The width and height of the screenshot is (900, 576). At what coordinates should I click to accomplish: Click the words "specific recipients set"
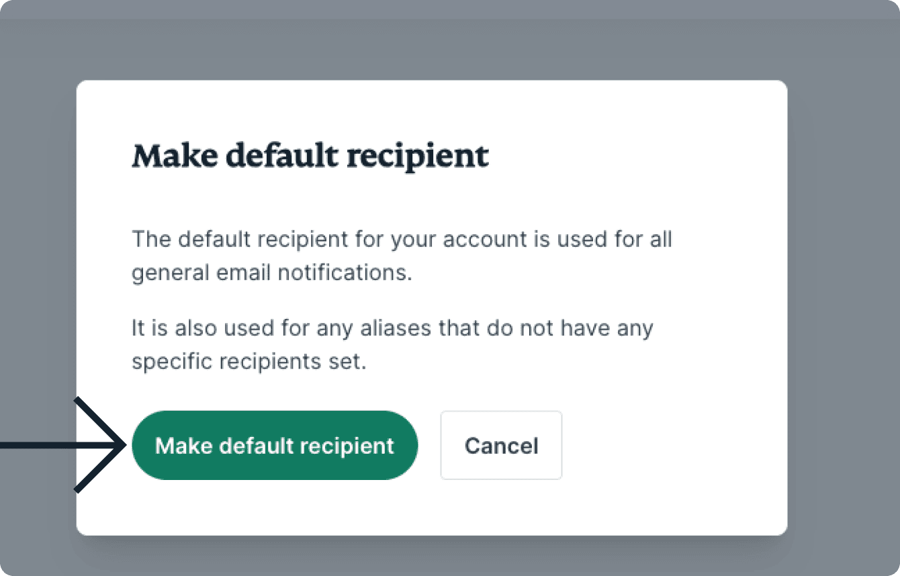pyautogui.click(x=249, y=362)
